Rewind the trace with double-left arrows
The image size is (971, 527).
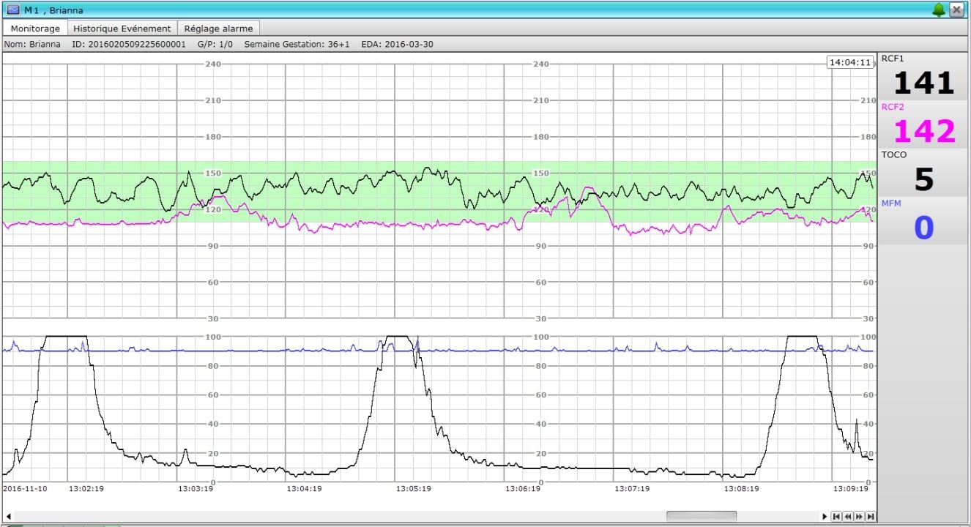click(x=847, y=517)
